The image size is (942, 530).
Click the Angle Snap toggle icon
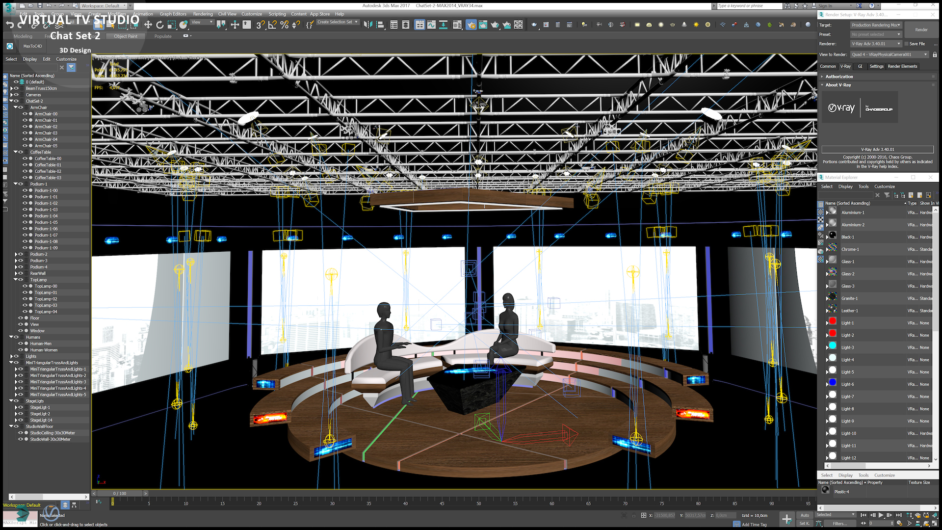tap(272, 25)
